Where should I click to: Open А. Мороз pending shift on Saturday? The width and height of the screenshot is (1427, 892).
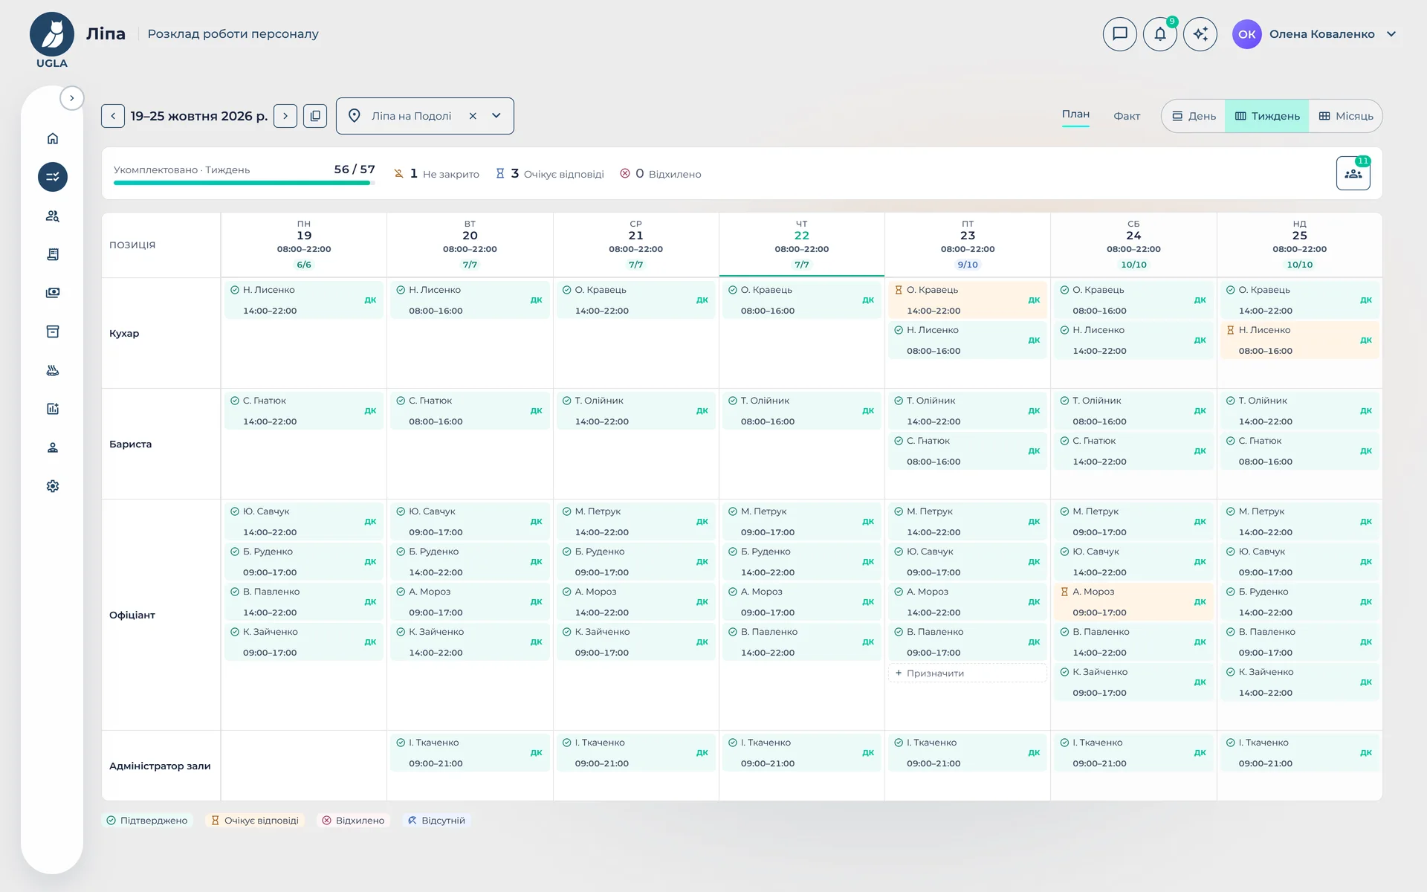point(1133,601)
